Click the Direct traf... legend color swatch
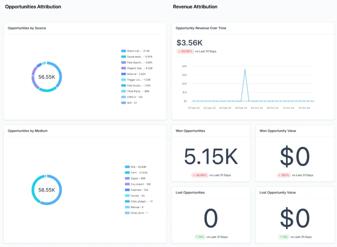The image size is (337, 247). tap(123, 51)
